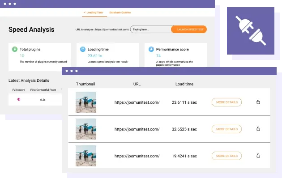Click the Load time column header
The width and height of the screenshot is (282, 178).
point(184,84)
